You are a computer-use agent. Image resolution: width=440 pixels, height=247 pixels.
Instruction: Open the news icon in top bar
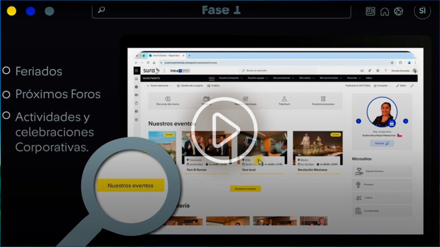click(370, 12)
